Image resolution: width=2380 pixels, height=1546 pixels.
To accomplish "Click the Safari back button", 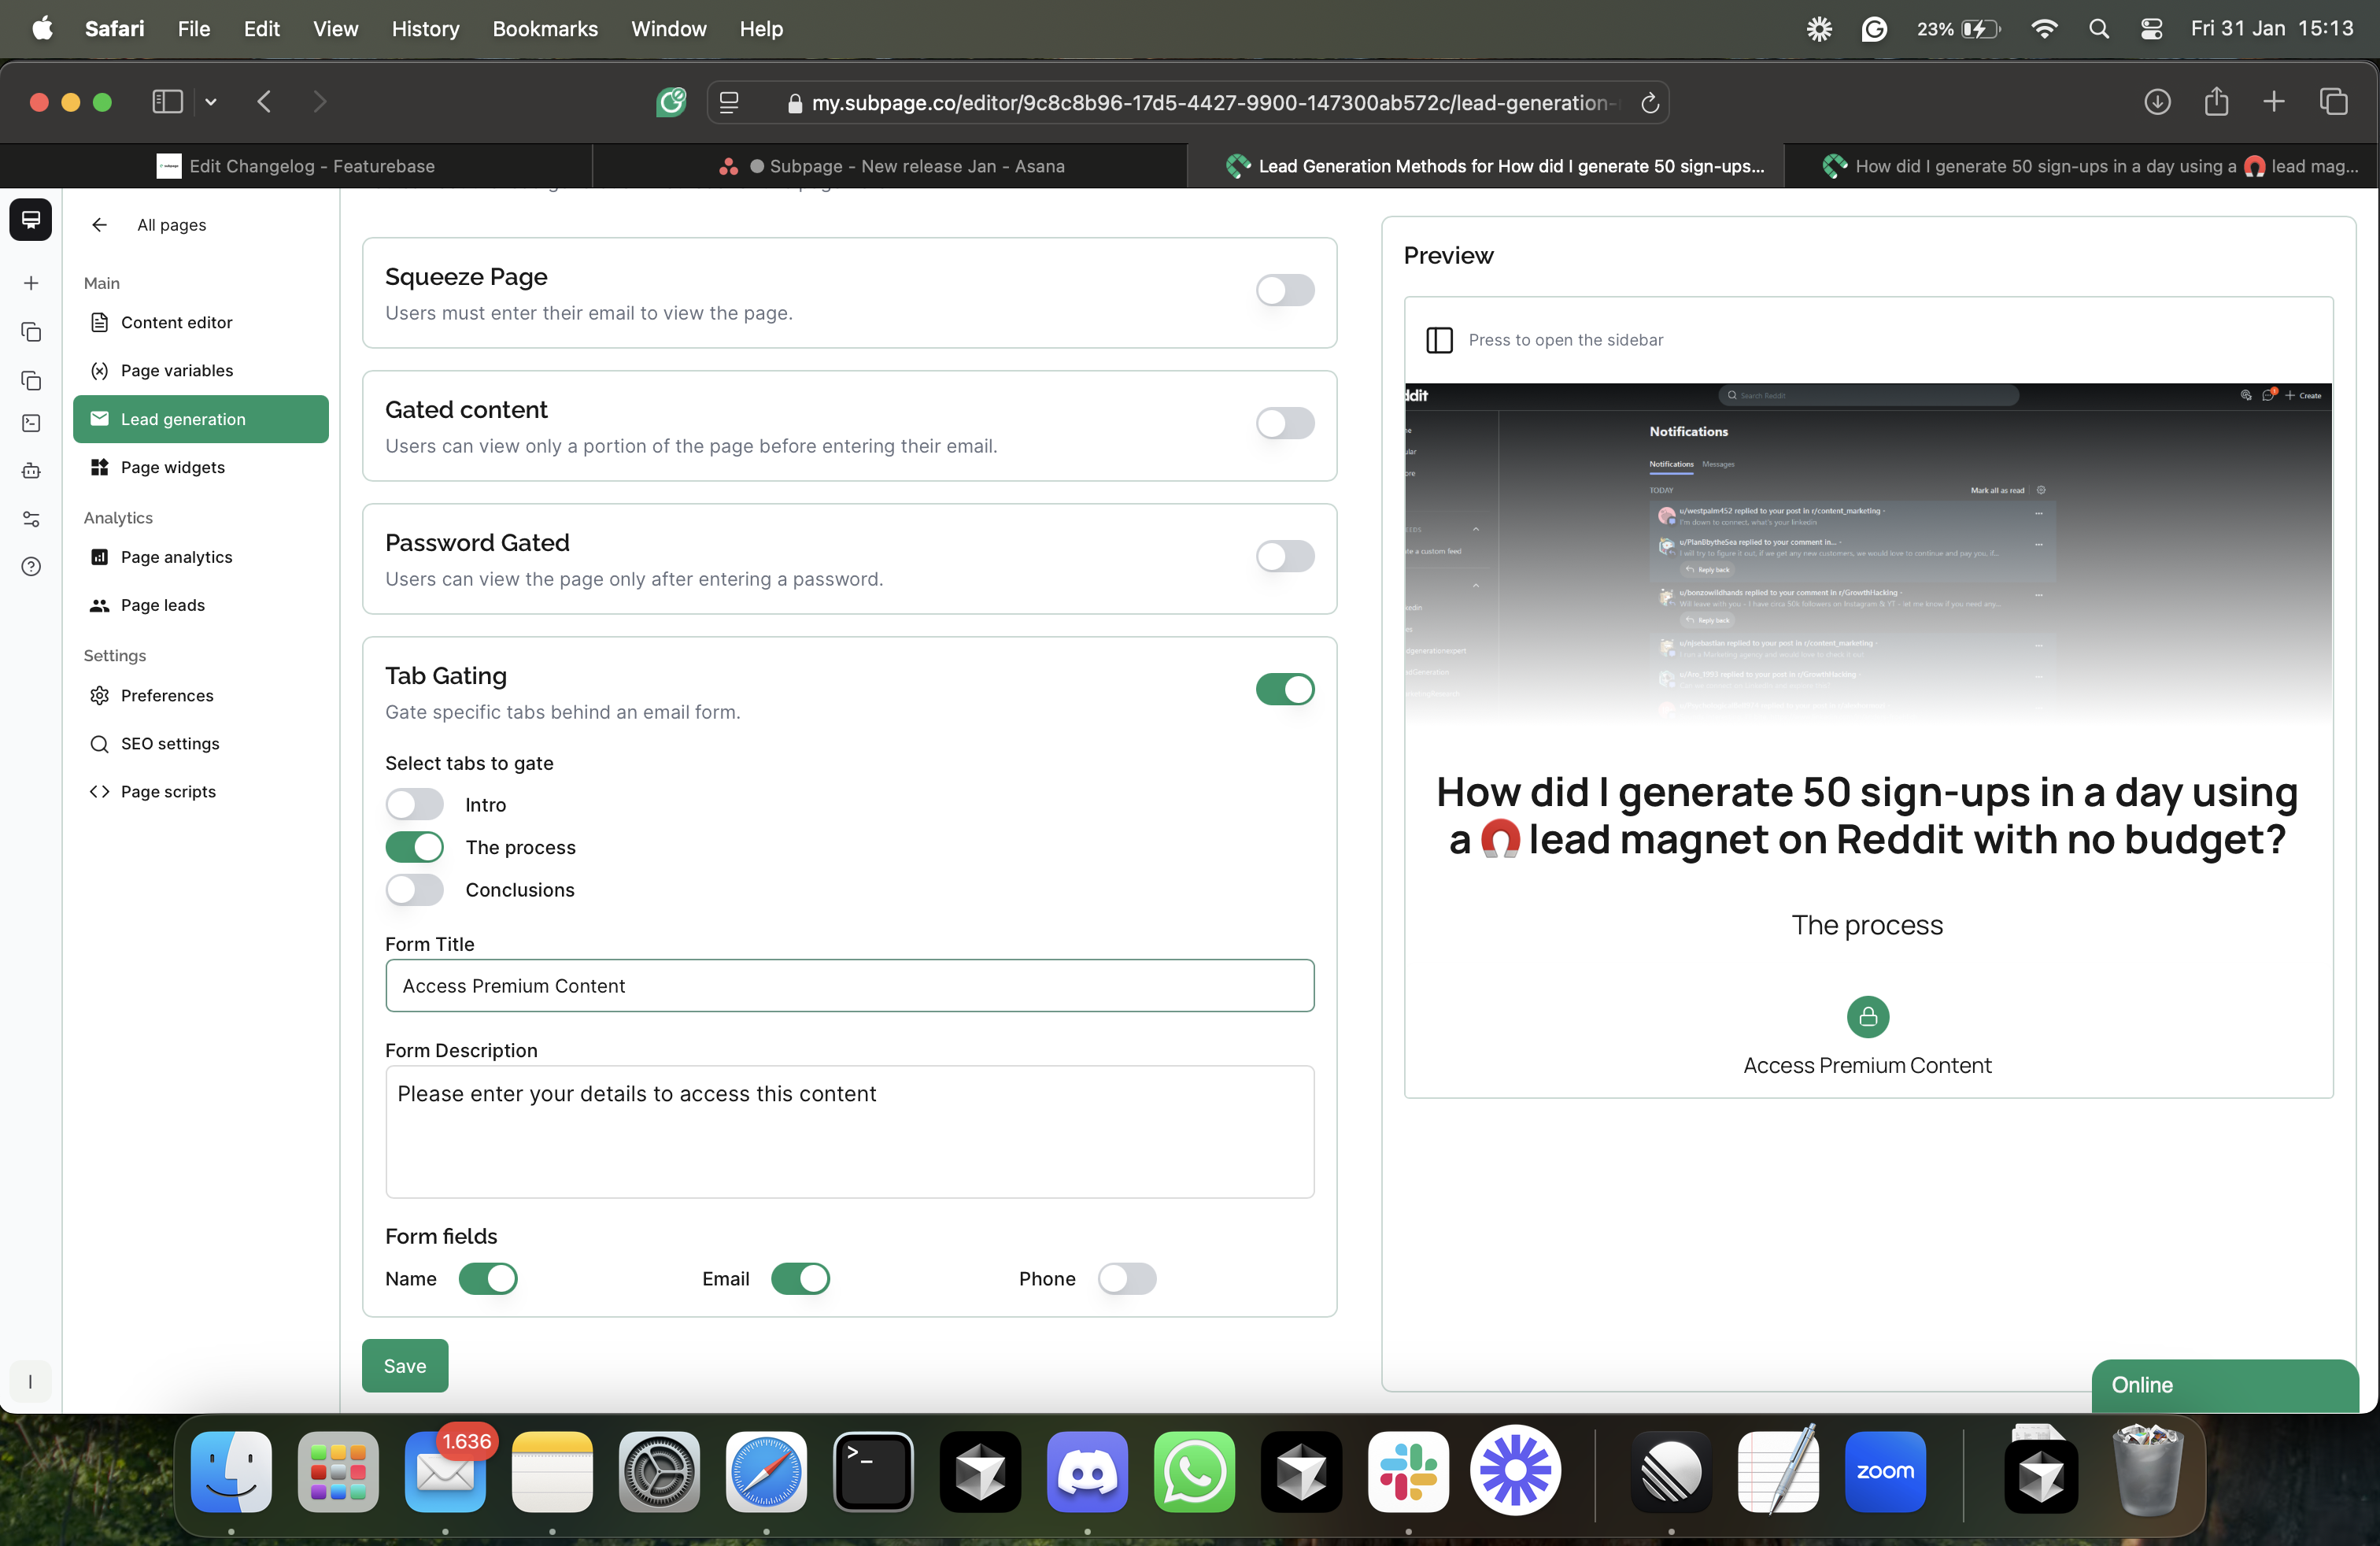I will pyautogui.click(x=264, y=102).
